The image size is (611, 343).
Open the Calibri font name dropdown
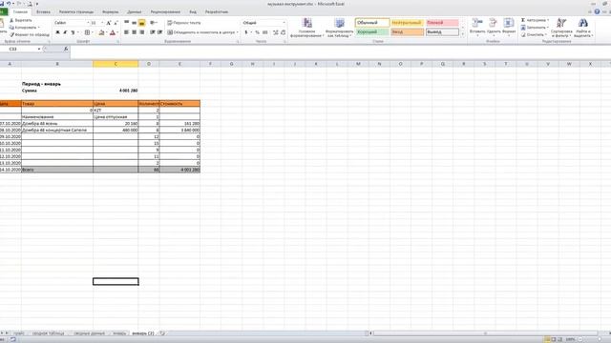(88, 23)
